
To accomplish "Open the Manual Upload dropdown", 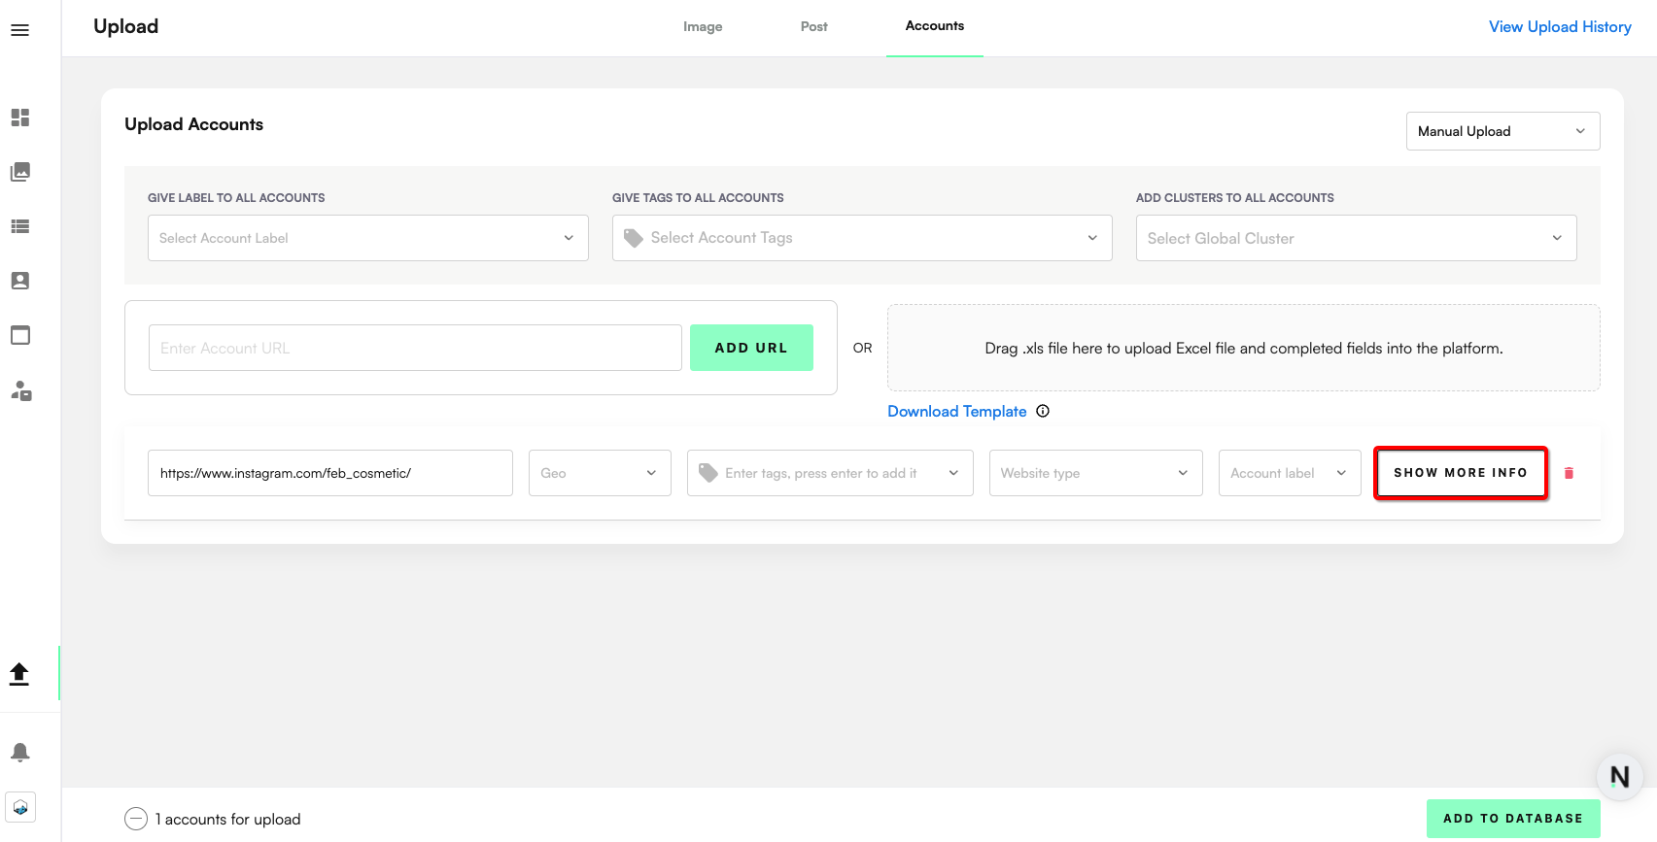I will point(1502,131).
